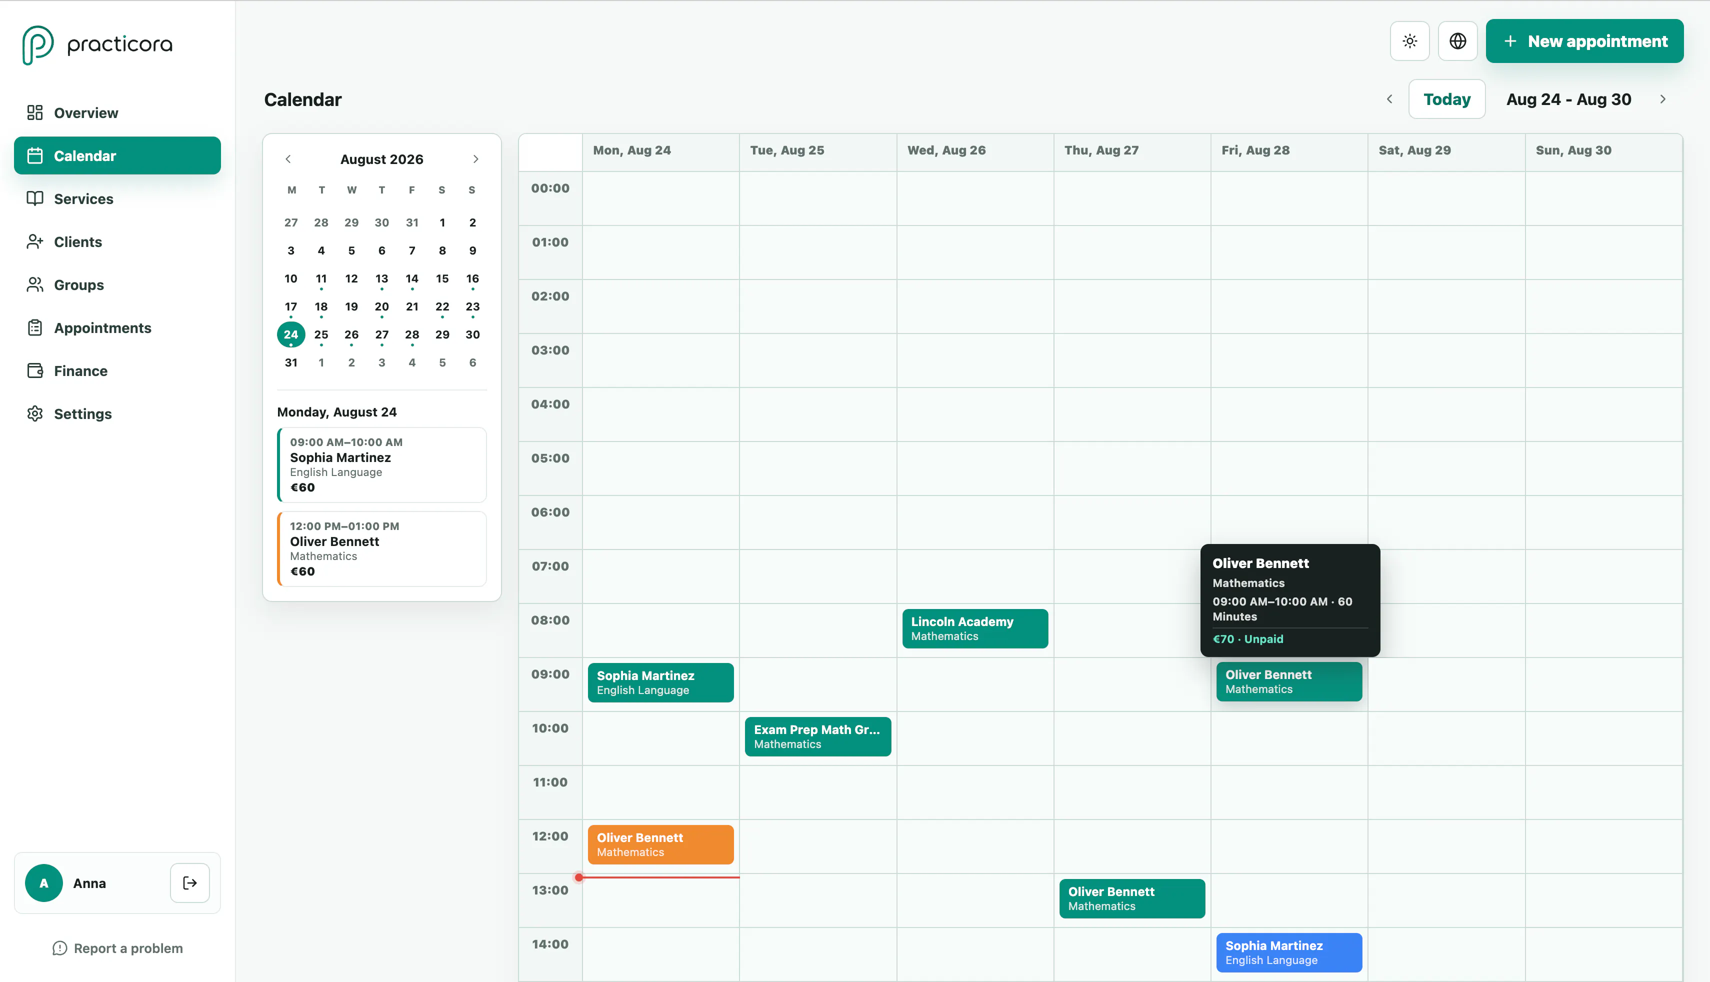The image size is (1710, 982).
Task: Go to previous week arrow
Action: tap(1389, 99)
